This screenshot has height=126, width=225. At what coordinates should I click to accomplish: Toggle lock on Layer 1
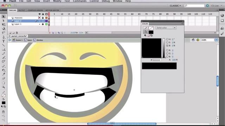click(43, 24)
